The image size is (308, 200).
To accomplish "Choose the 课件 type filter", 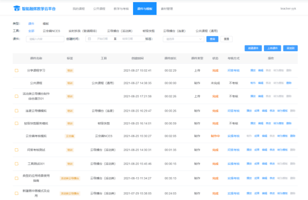I will click(31, 24).
